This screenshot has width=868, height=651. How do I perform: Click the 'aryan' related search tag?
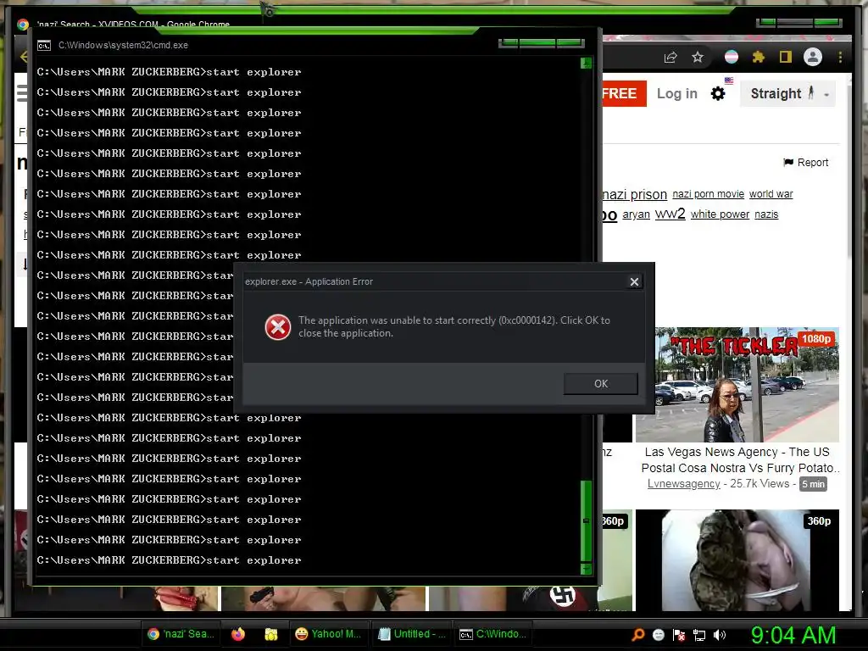click(x=636, y=214)
